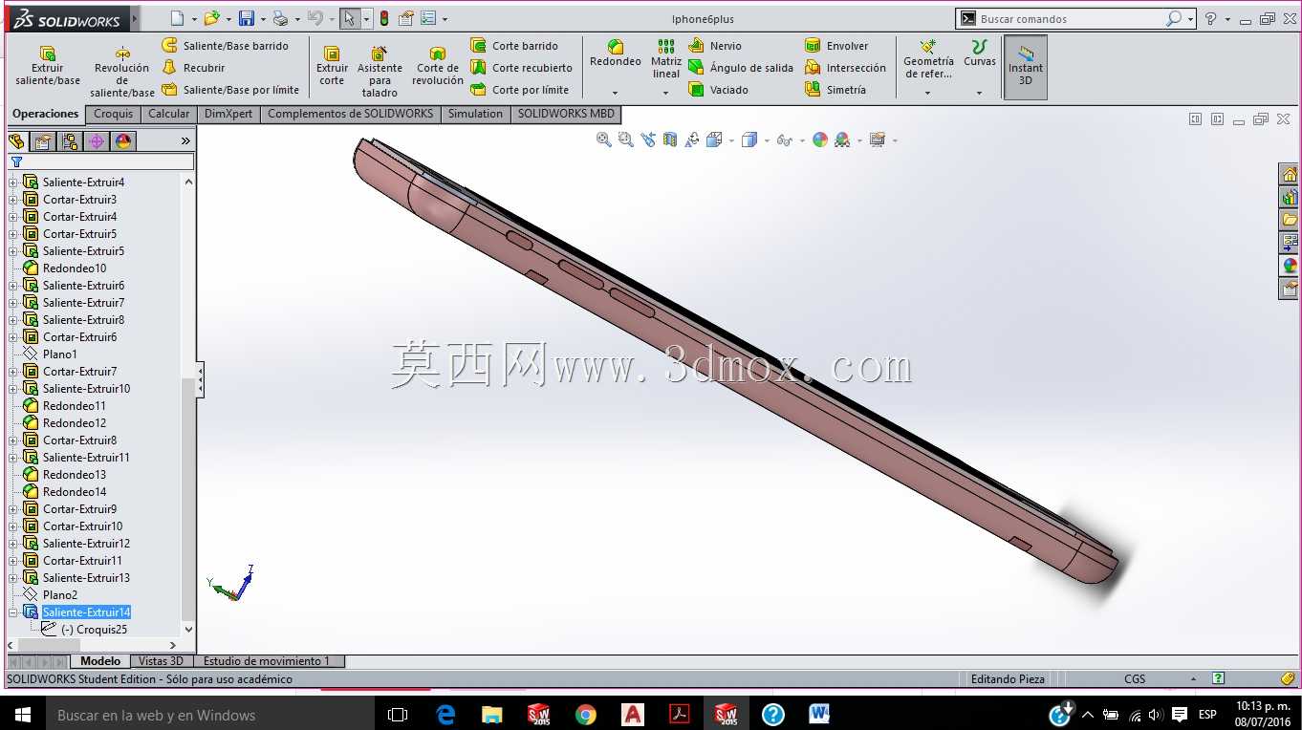Open the DisplayManager tab icon
This screenshot has width=1302, height=730.
pos(123,141)
